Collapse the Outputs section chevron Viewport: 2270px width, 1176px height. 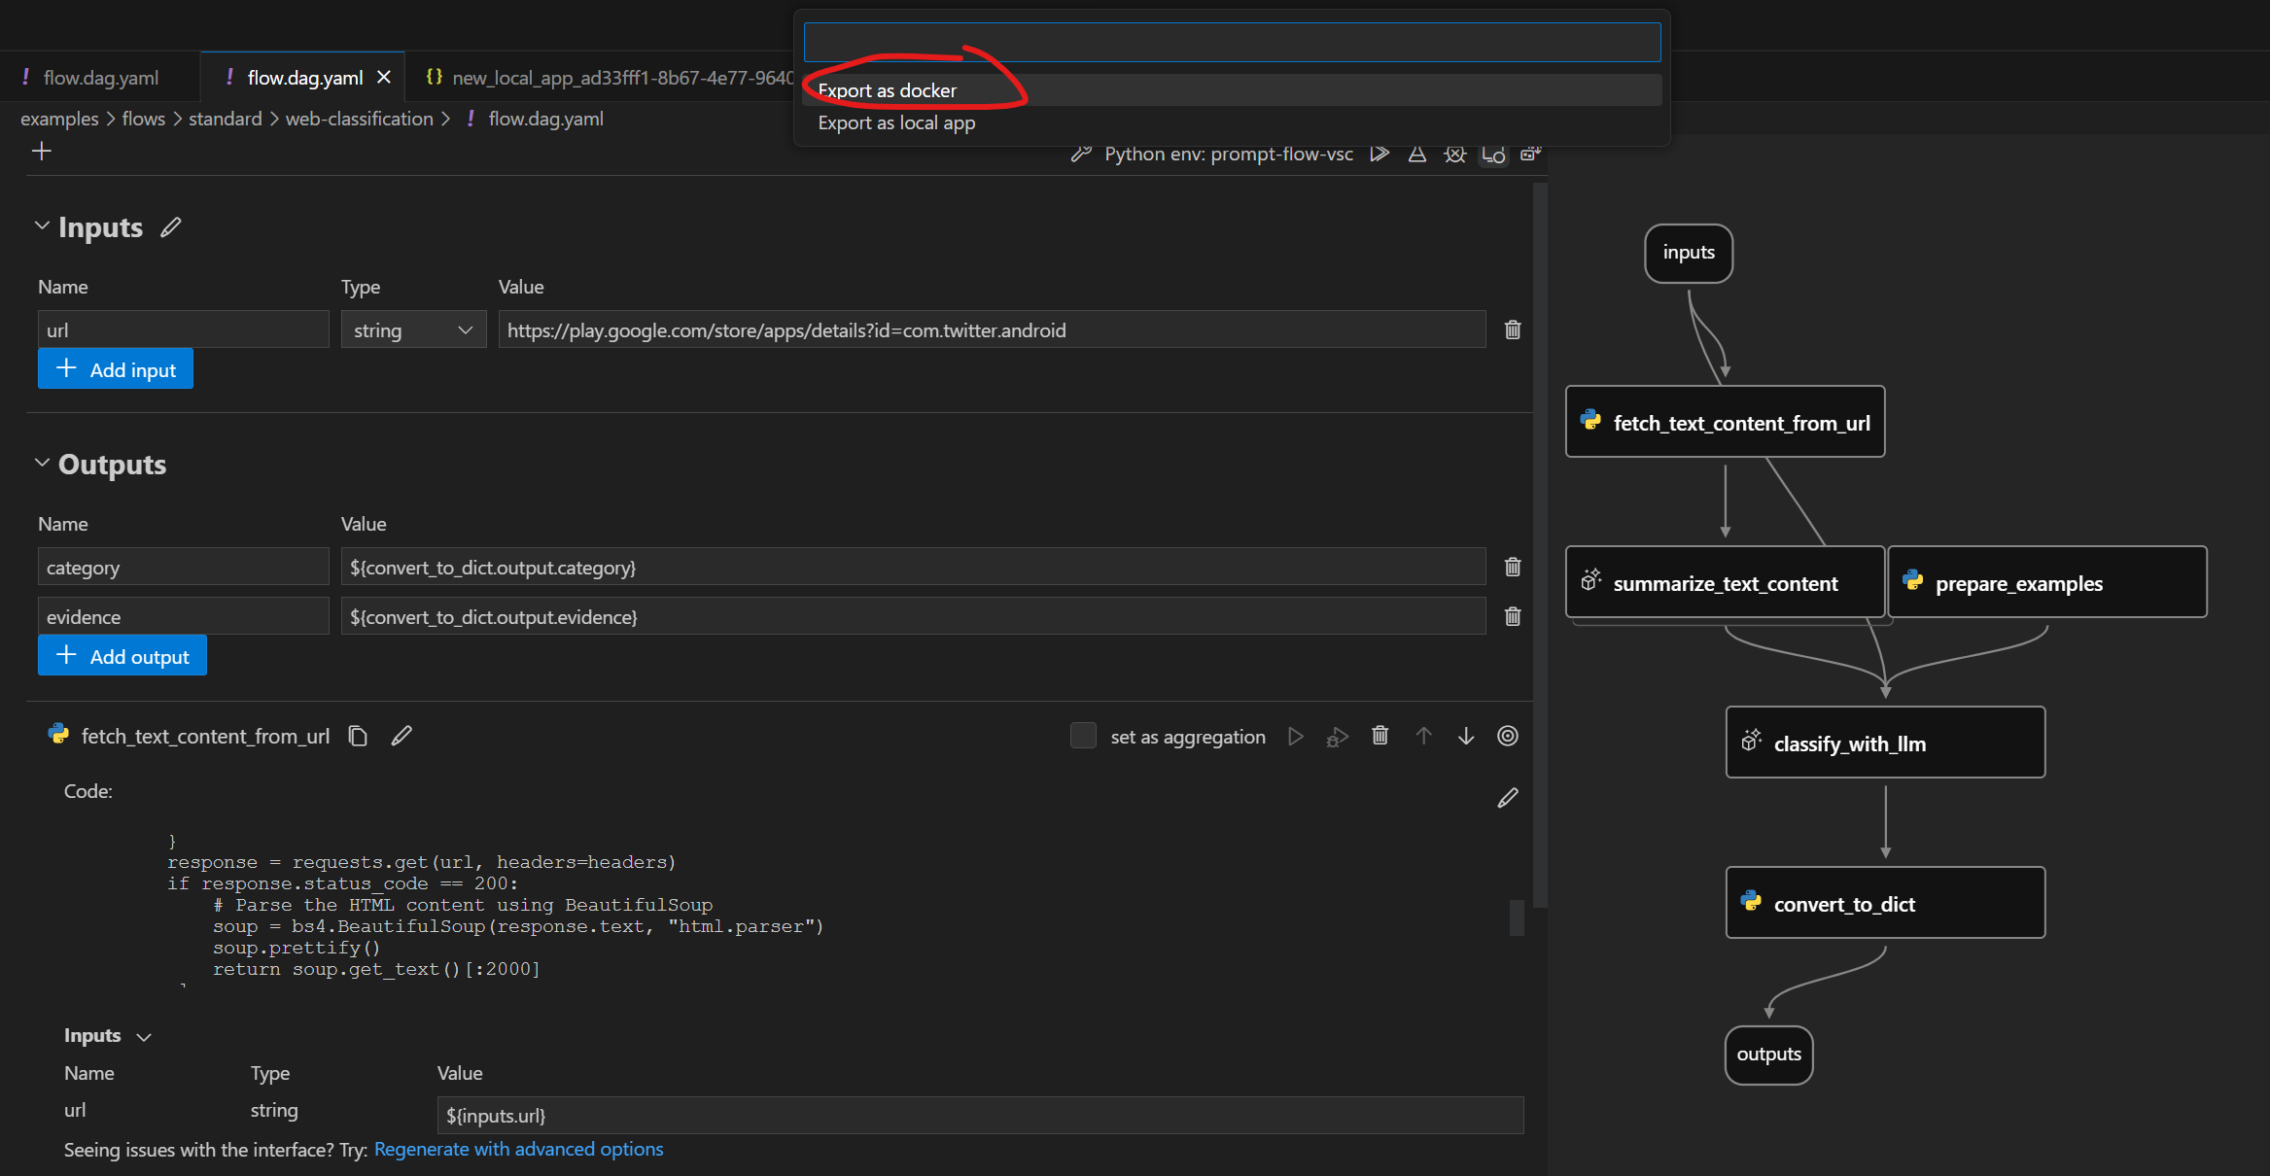point(42,464)
